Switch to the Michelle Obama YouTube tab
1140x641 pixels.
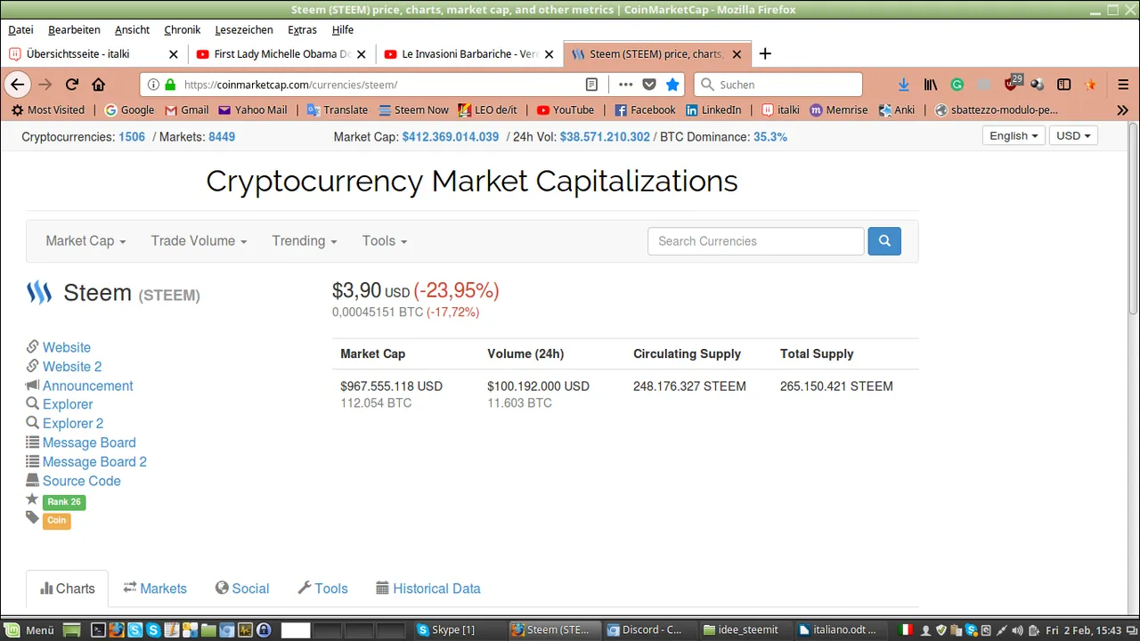(x=281, y=54)
